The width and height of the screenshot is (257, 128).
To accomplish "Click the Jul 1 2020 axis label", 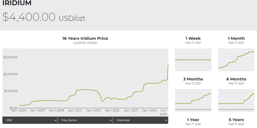I will [x=164, y=112].
